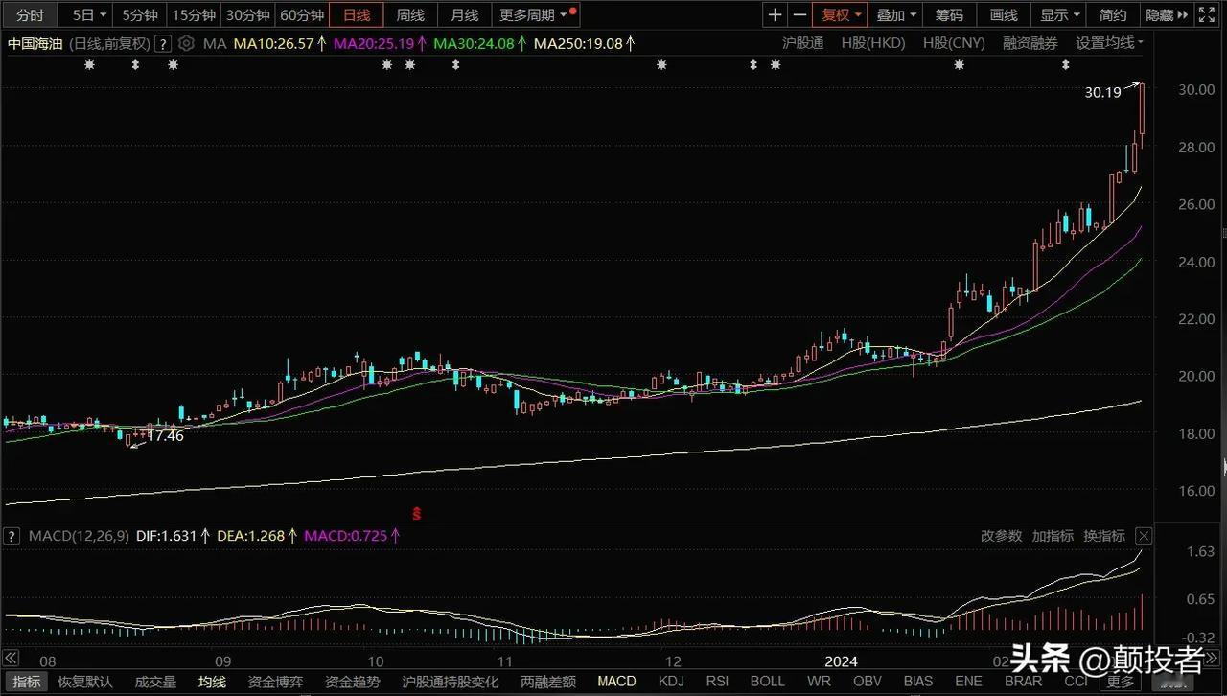Click the double-left arrow above 指标
This screenshot has height=696, width=1227.
click(11, 659)
